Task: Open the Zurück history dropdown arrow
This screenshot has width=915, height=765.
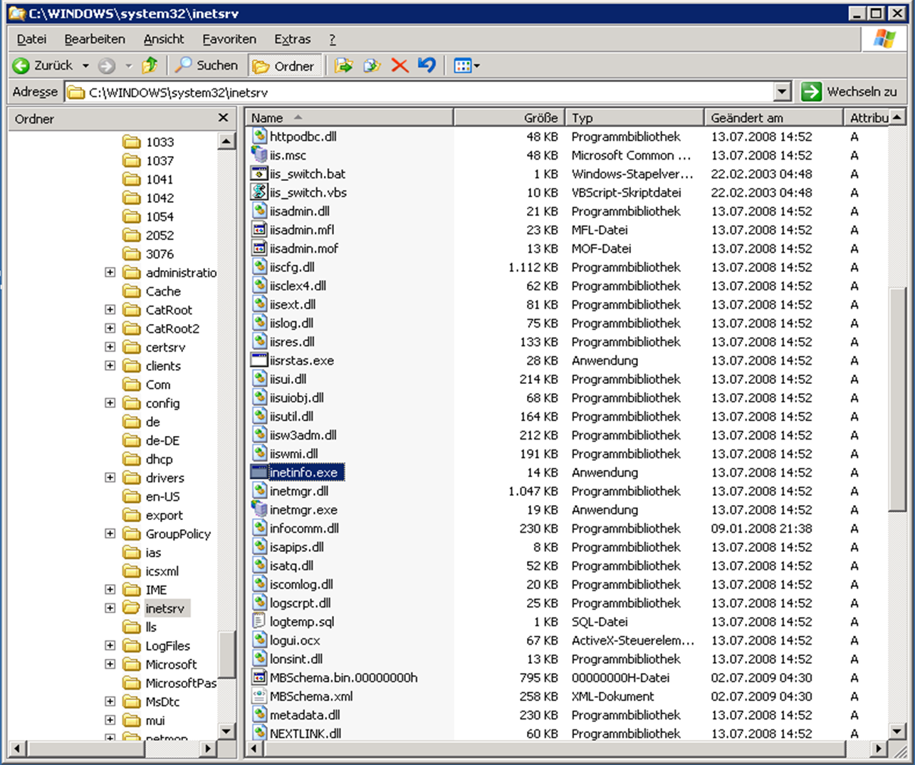Action: point(85,66)
